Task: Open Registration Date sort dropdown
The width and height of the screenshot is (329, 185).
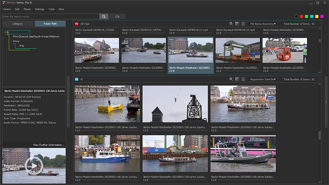Action: [x=262, y=79]
